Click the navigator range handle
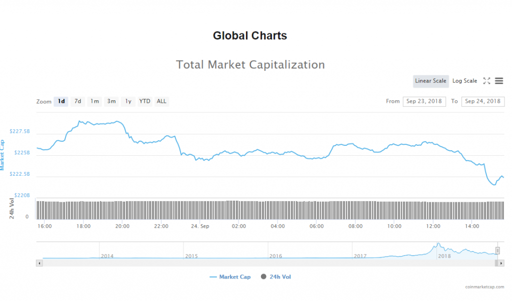 [x=497, y=250]
